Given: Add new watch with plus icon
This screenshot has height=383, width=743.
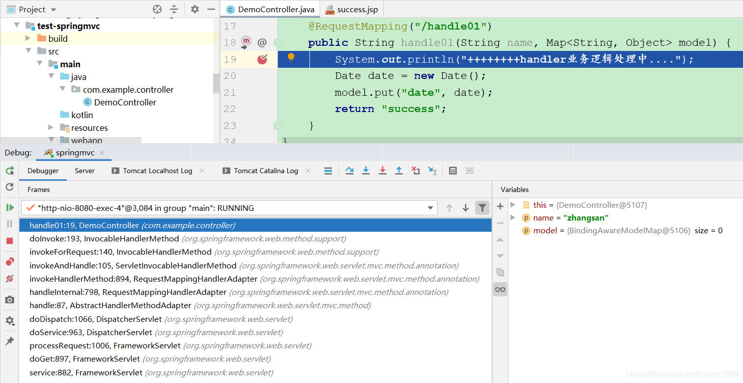Looking at the screenshot, I should (500, 206).
